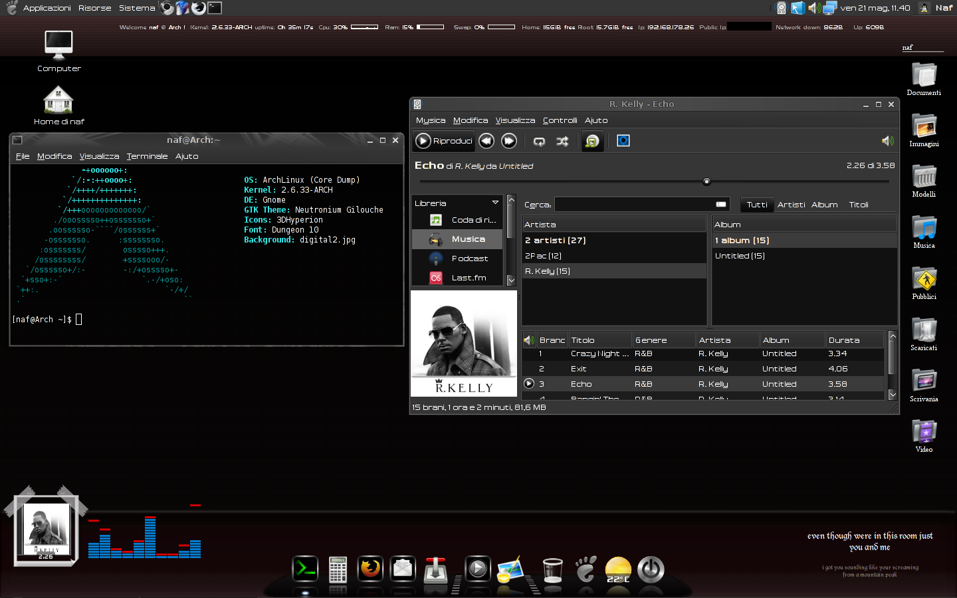957x598 pixels.
Task: Open Visualizza menu in Rhythmbox
Action: click(515, 120)
